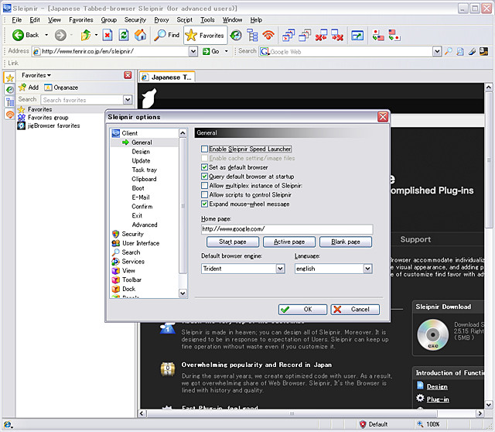This screenshot has height=432, width=495.
Task: Click the Active page button
Action: (x=289, y=242)
